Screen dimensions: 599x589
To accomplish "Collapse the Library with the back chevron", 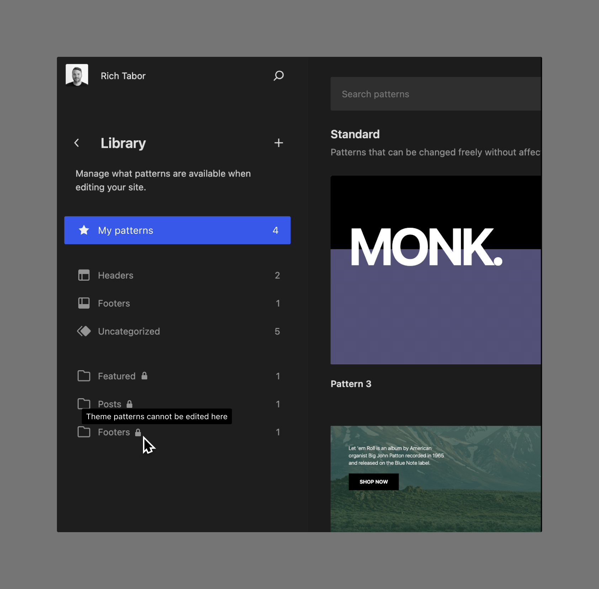I will point(77,143).
